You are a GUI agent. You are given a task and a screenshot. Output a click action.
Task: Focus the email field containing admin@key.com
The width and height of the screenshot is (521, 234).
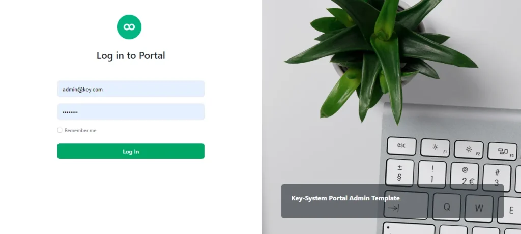click(131, 89)
